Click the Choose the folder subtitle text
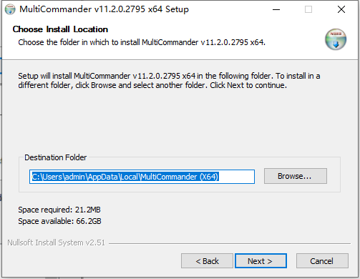Viewport: 360px width, 279px height. click(x=142, y=42)
